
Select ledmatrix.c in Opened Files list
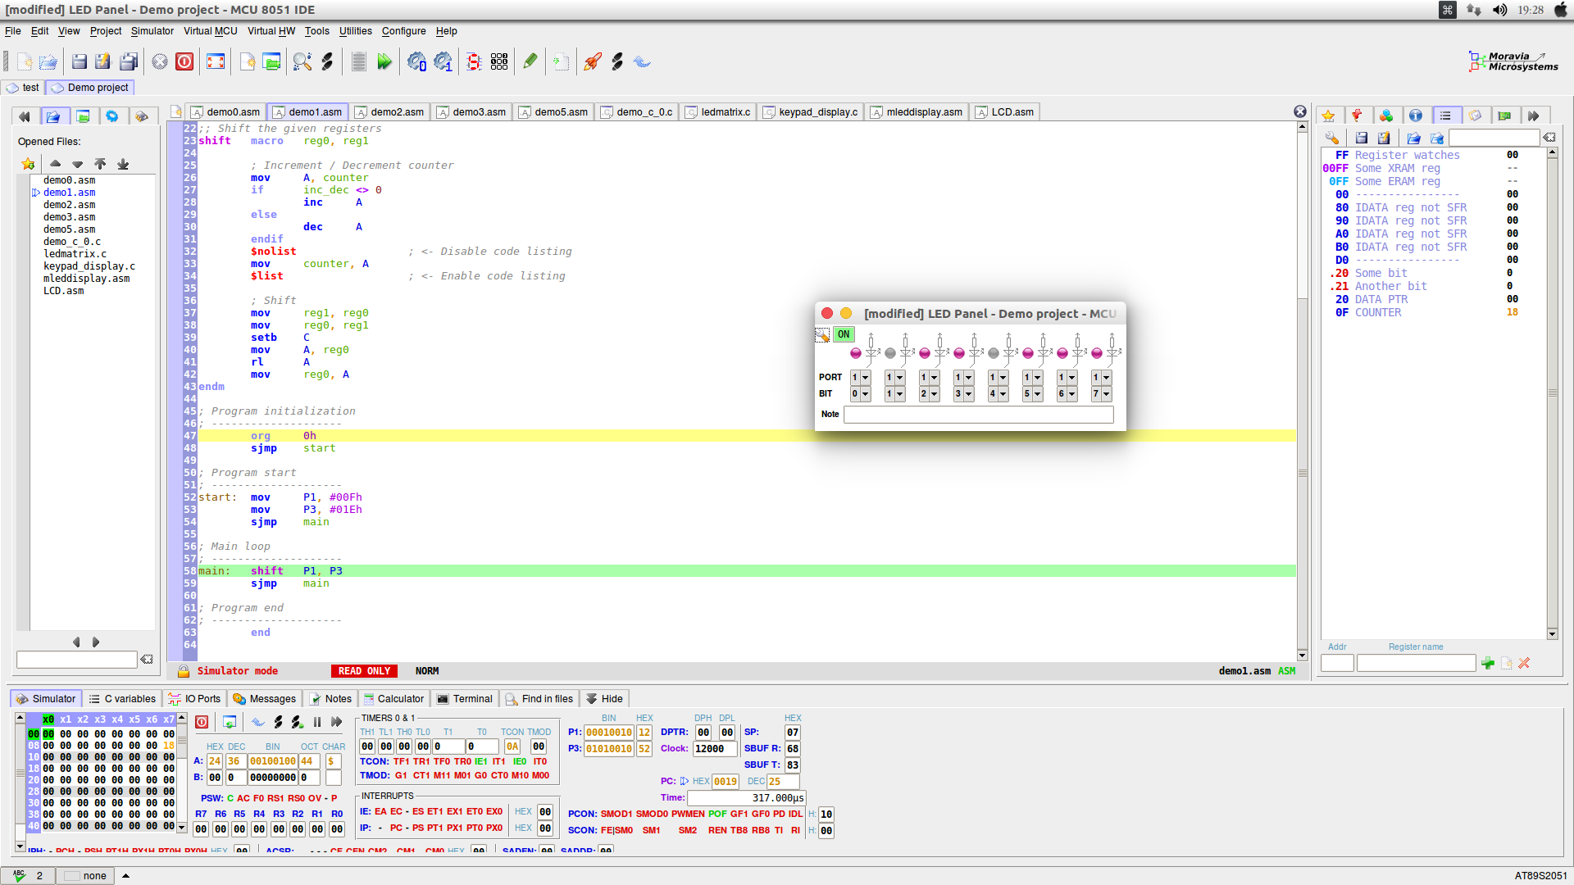pos(75,254)
